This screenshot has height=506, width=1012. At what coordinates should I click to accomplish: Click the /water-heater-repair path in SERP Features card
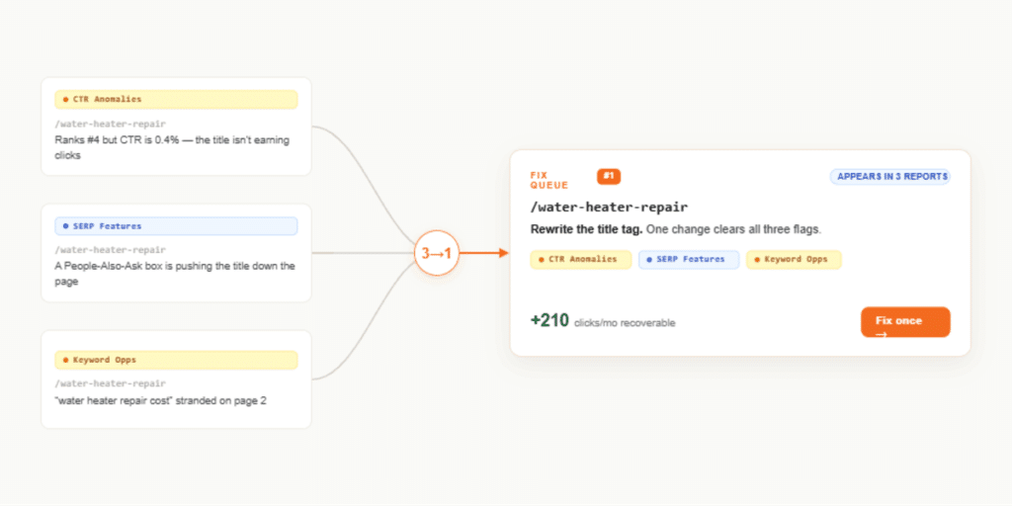click(110, 250)
